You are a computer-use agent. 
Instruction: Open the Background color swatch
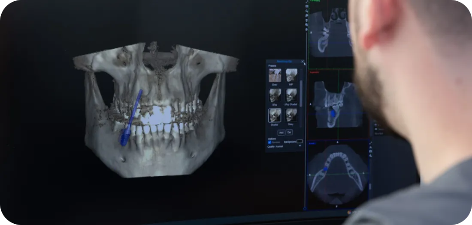point(300,142)
